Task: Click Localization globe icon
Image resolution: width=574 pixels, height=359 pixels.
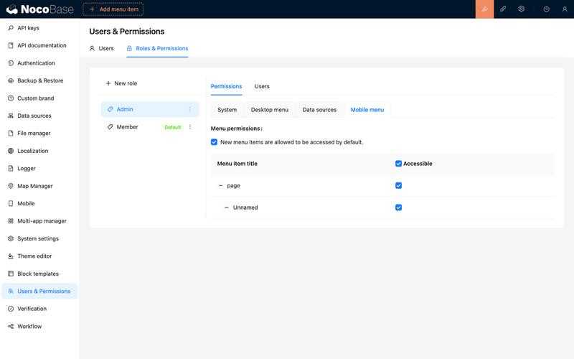Action: coord(11,151)
